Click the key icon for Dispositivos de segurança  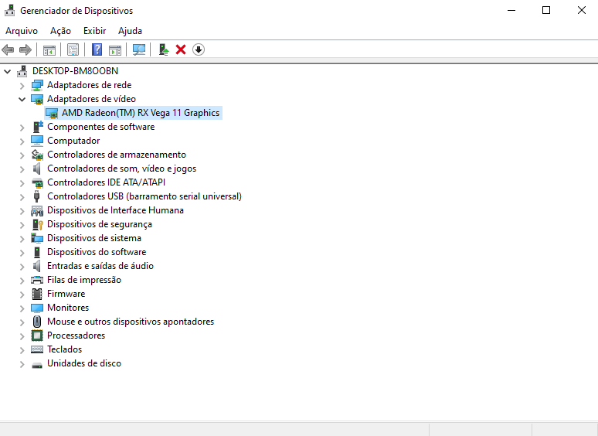point(37,224)
